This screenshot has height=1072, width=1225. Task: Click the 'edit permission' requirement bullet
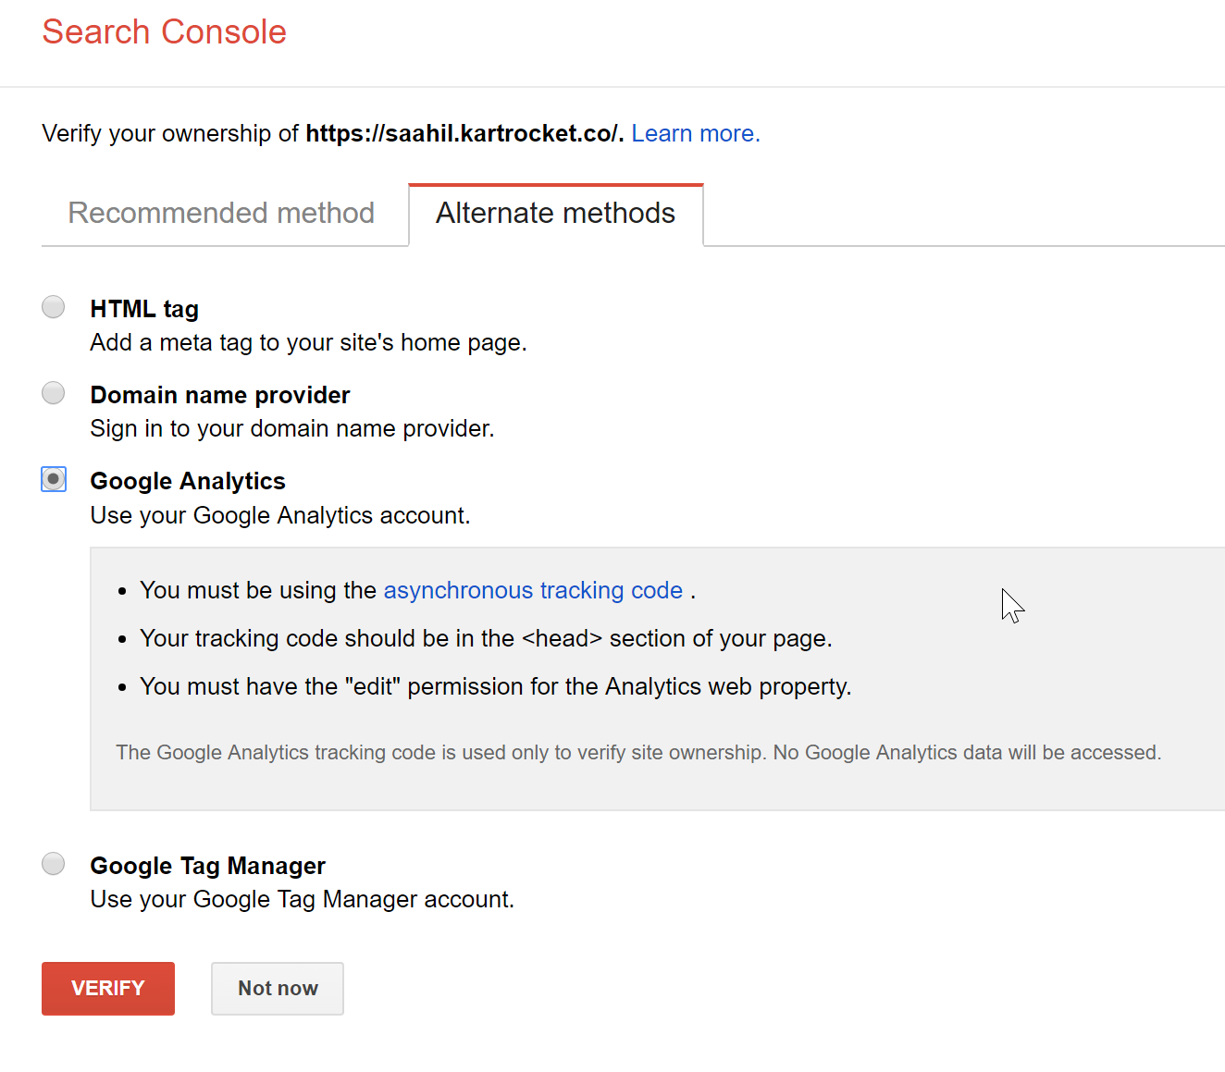click(496, 686)
